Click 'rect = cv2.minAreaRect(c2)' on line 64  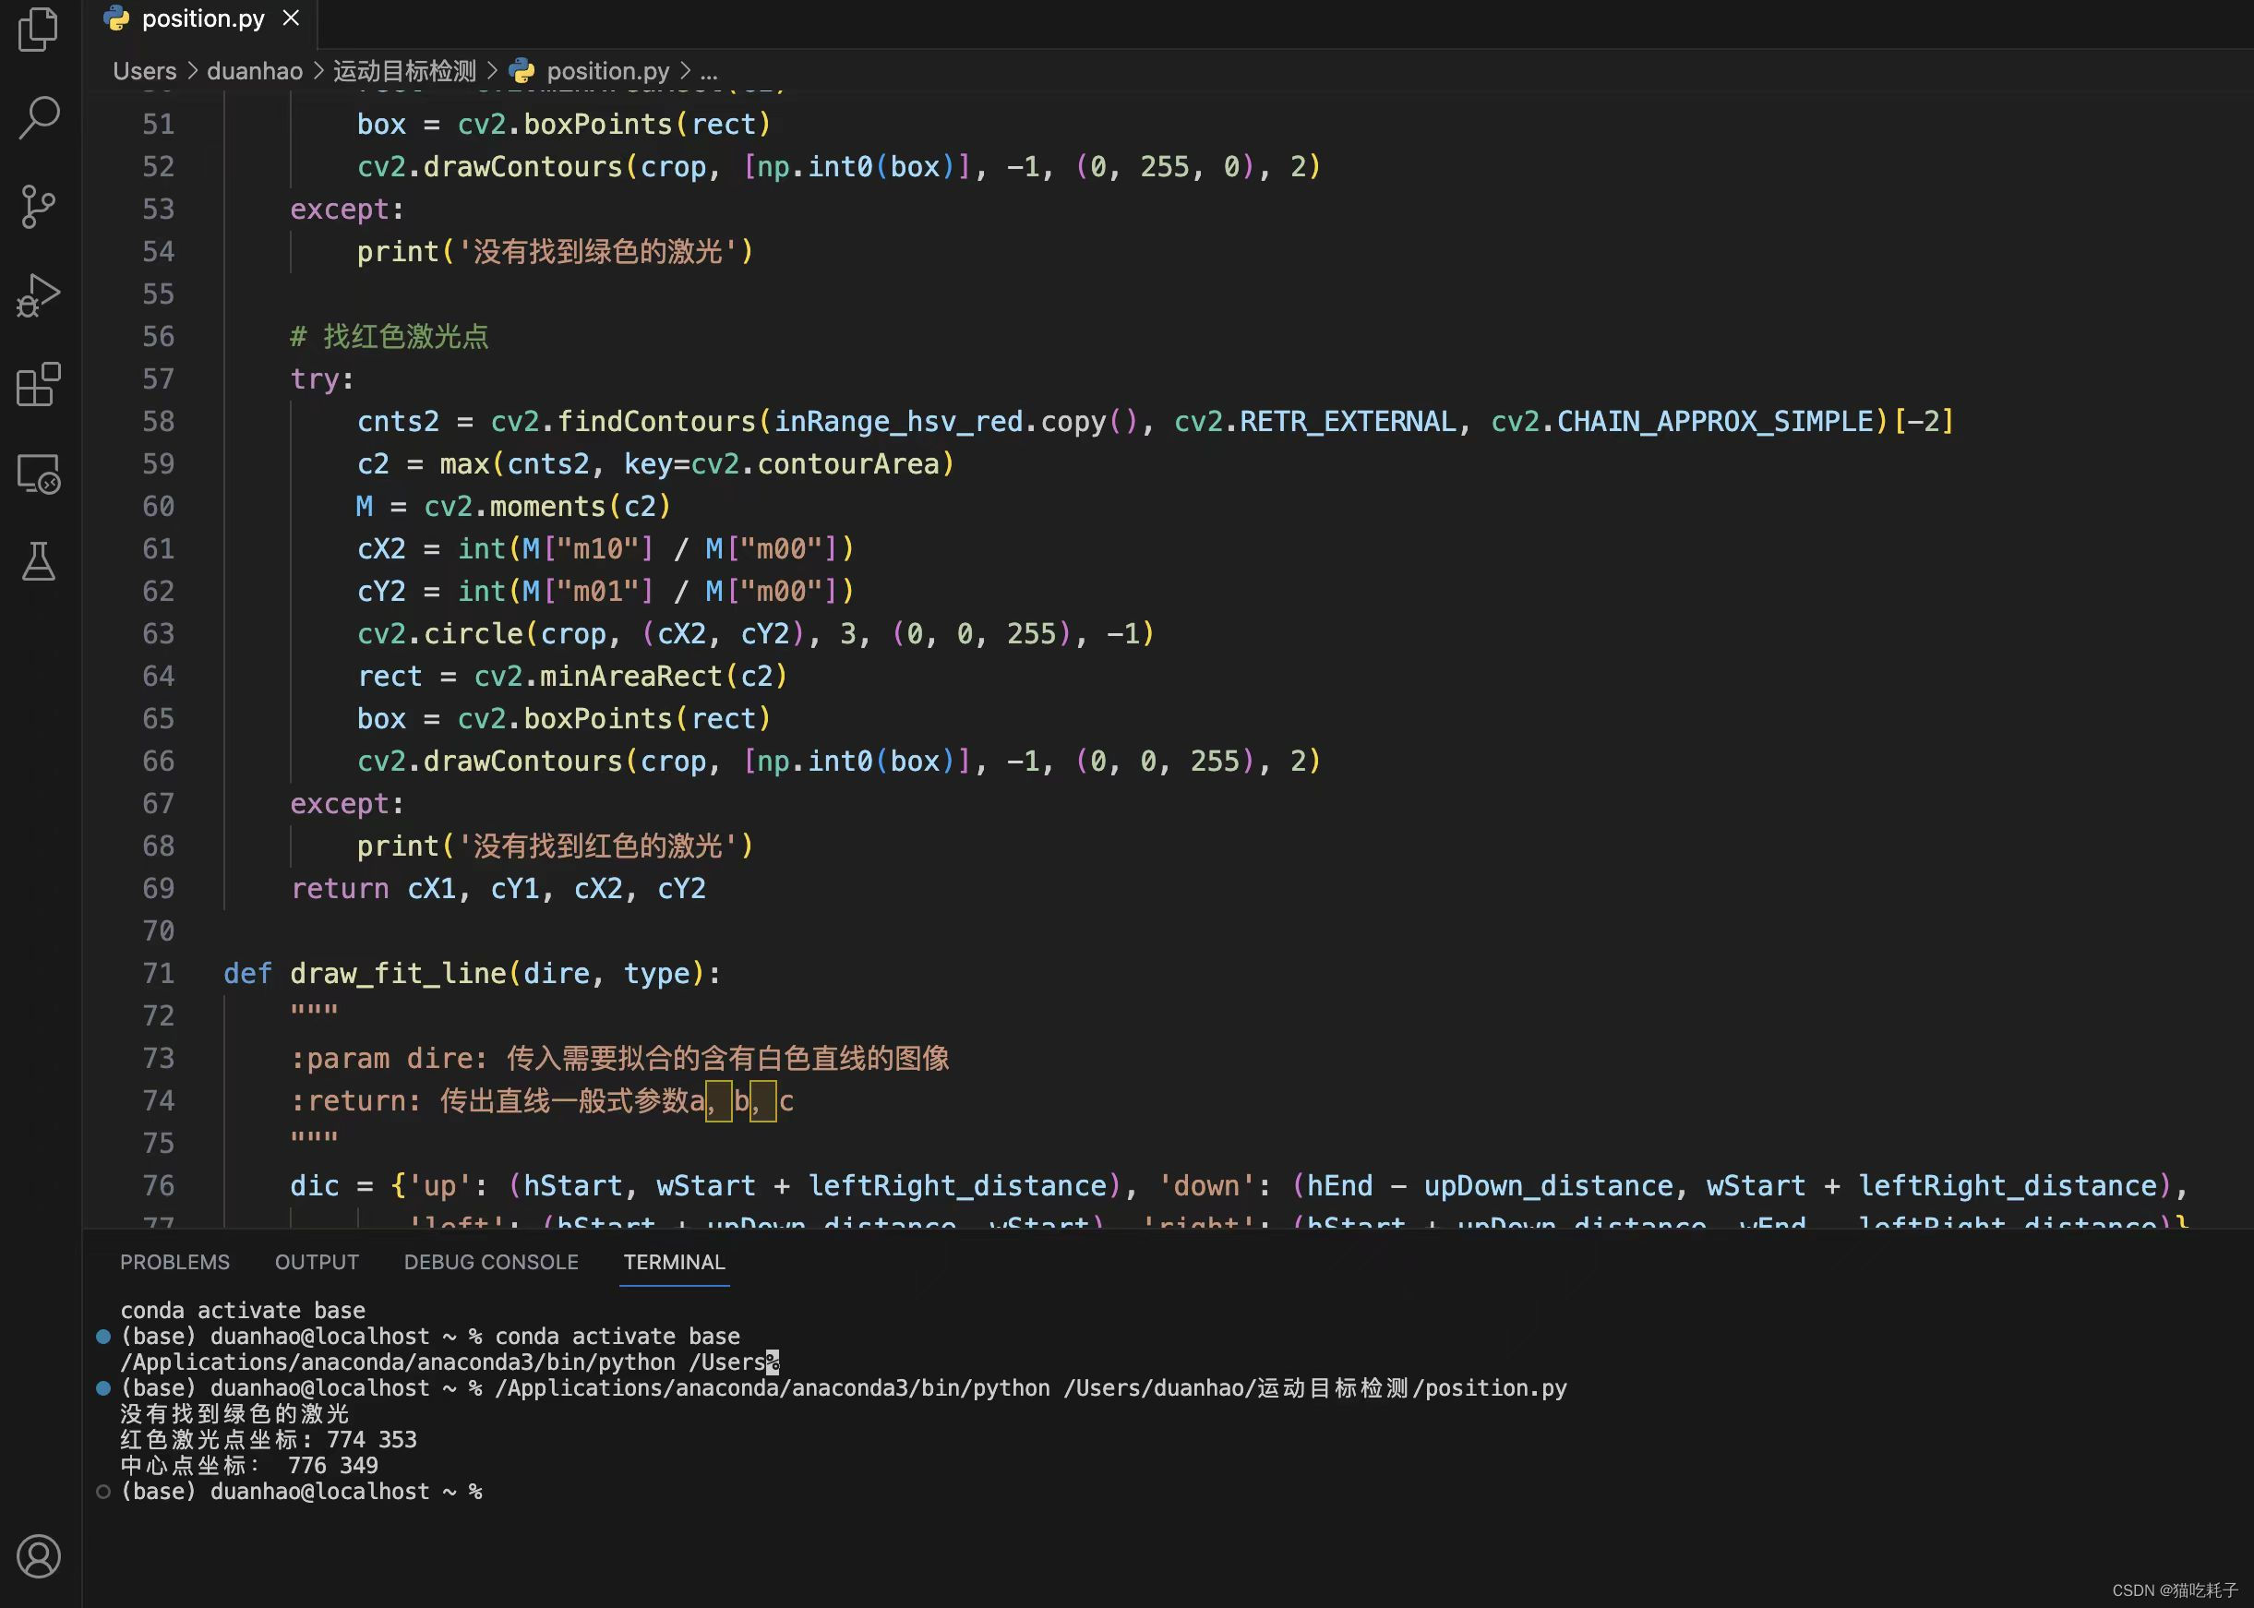(x=572, y=677)
